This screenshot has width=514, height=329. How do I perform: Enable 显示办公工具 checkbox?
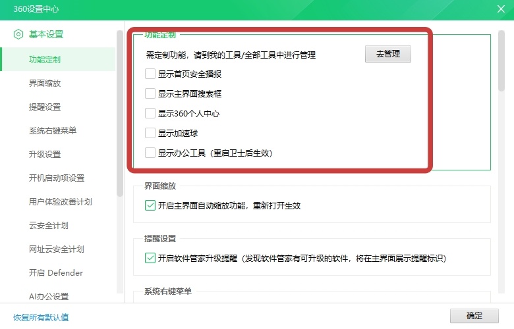click(150, 153)
